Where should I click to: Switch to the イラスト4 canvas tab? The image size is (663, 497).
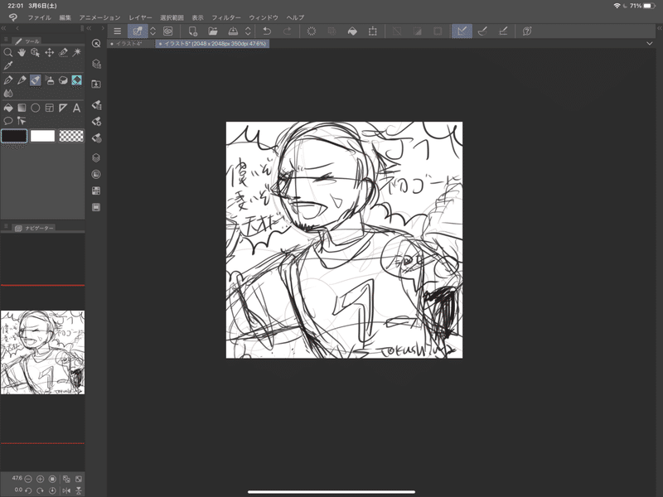pyautogui.click(x=130, y=44)
